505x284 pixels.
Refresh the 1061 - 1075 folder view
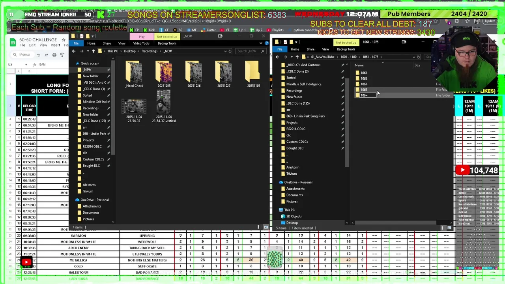[418, 57]
